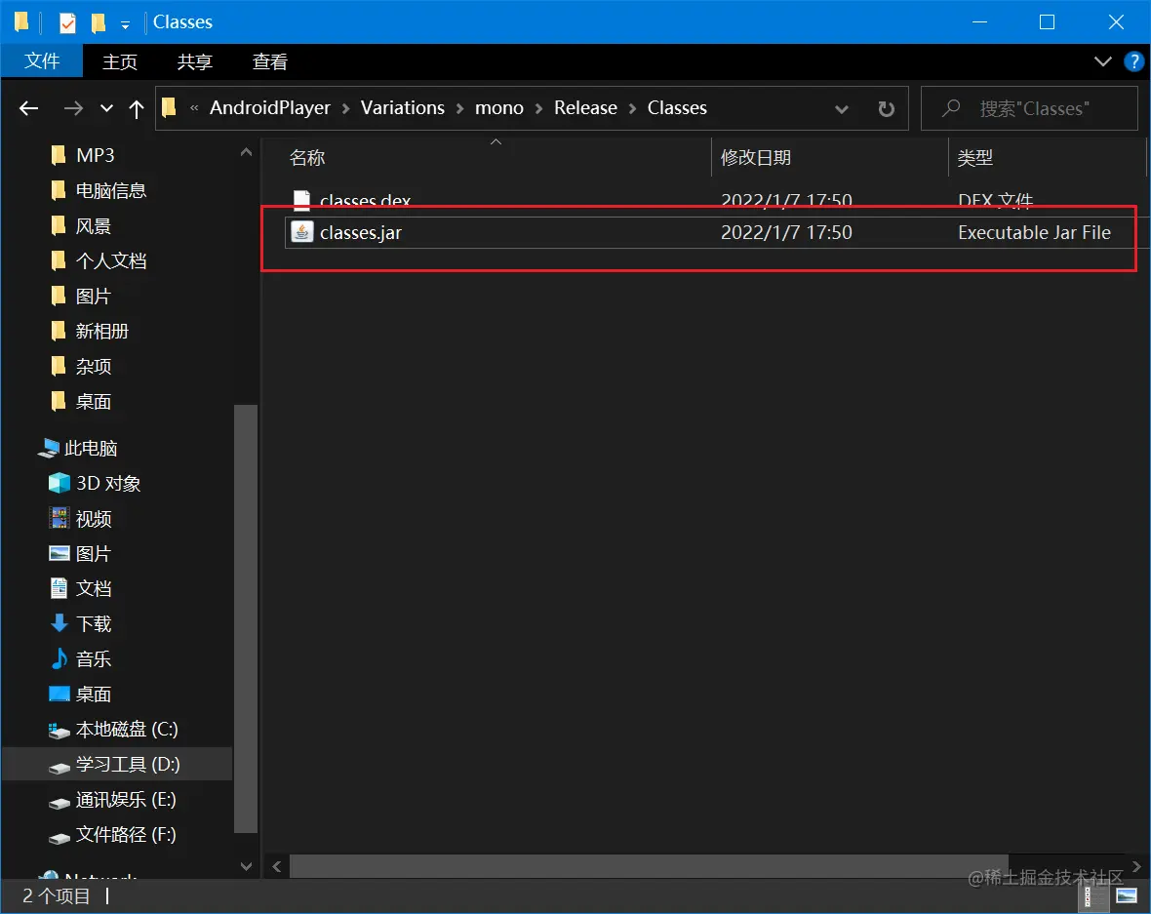
Task: Open the recent locations dropdown arrow
Action: [x=106, y=108]
